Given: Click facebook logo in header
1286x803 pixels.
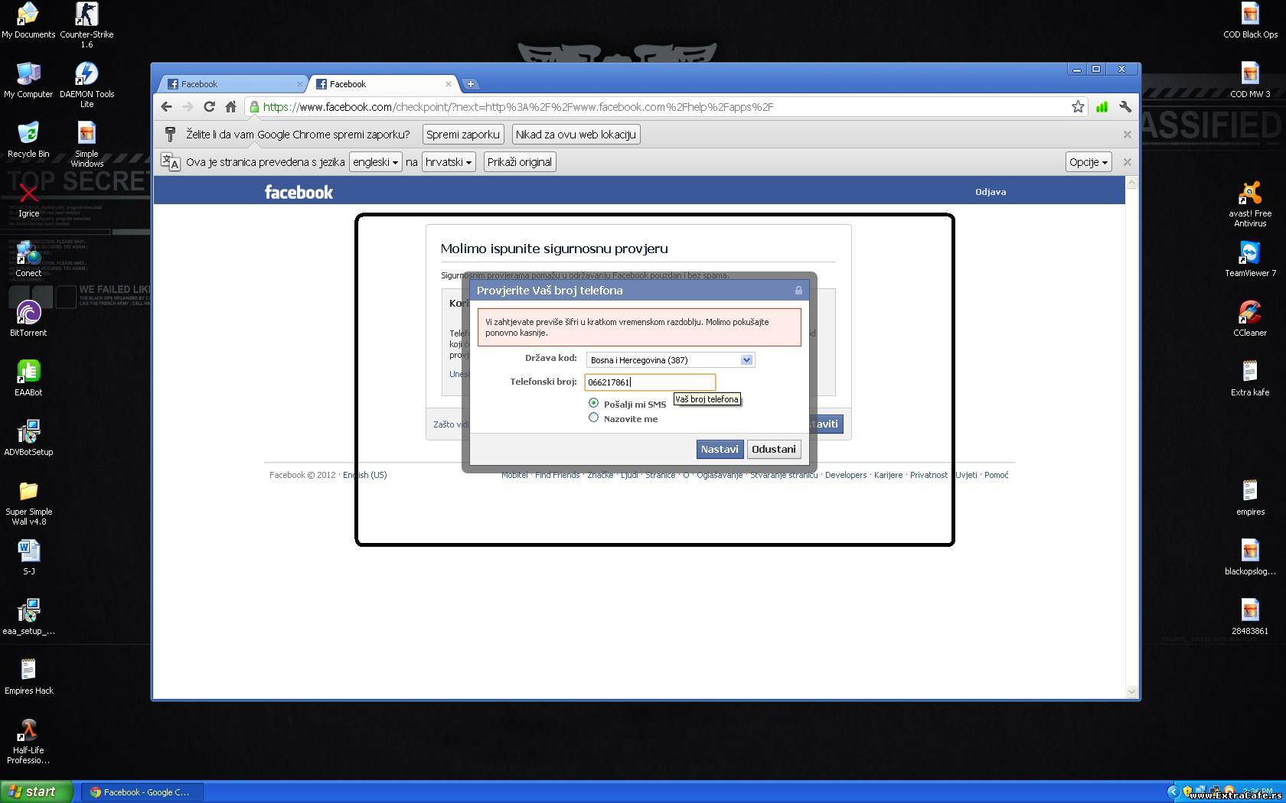Looking at the screenshot, I should pos(299,192).
